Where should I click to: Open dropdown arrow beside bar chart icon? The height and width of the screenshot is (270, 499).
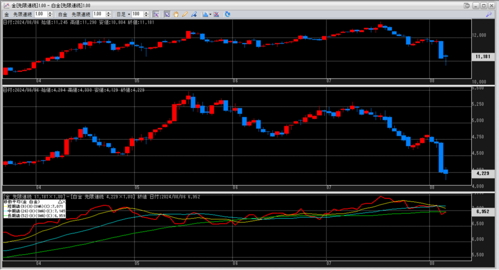(x=211, y=14)
